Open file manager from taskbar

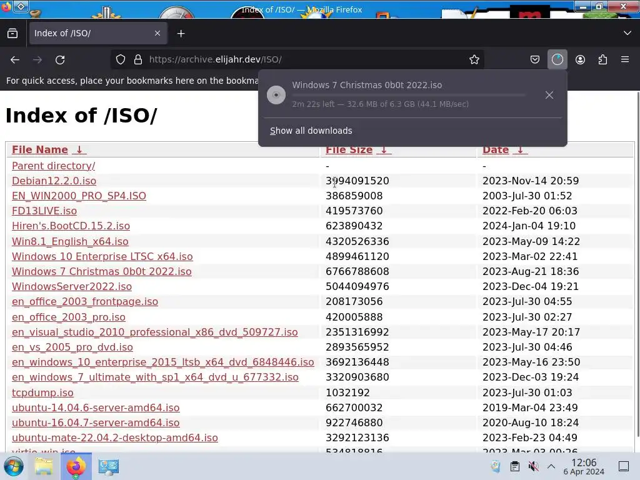[44, 466]
